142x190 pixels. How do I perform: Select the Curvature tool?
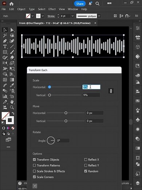point(12,41)
